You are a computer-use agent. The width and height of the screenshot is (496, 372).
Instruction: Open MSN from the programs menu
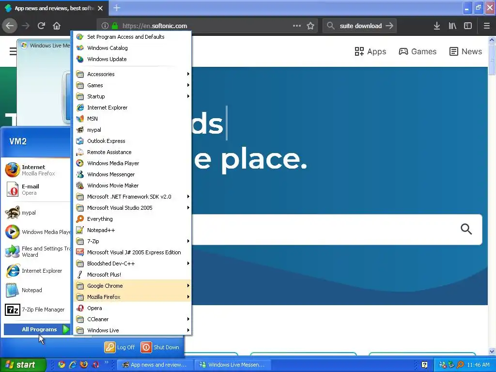(132, 119)
